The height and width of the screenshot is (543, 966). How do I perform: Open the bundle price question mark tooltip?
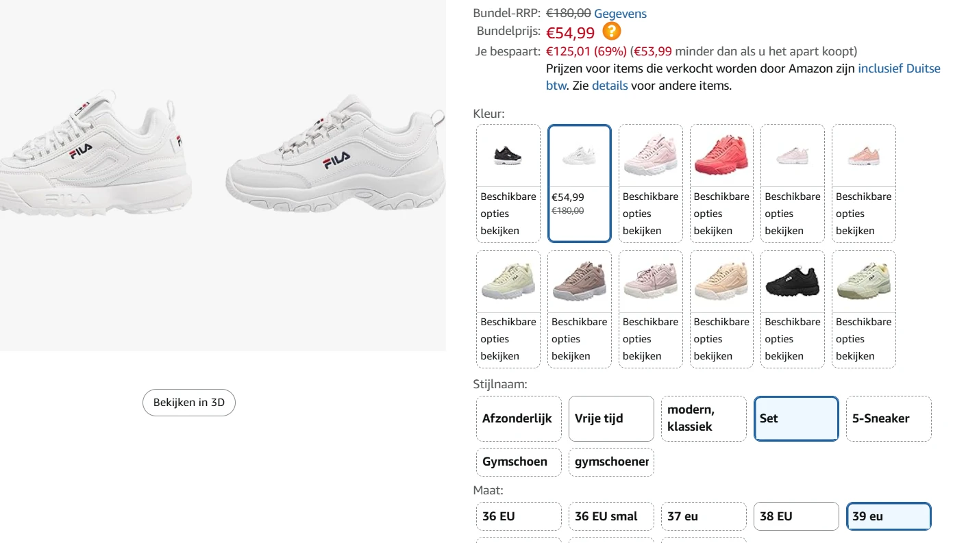pos(611,31)
